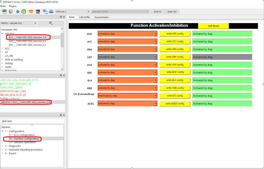
Task: Click the write AYC config button
Action: point(175,41)
